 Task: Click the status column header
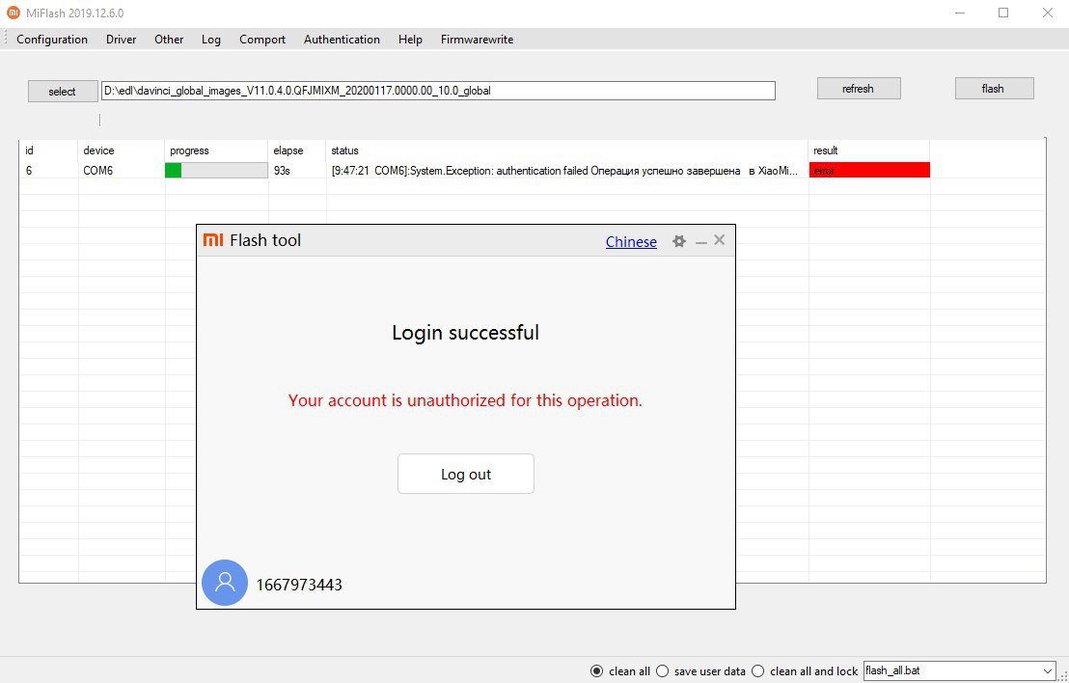345,150
